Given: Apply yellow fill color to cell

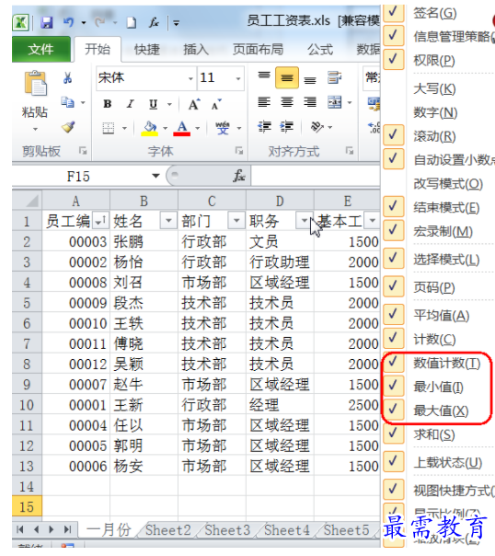Looking at the screenshot, I should (150, 128).
